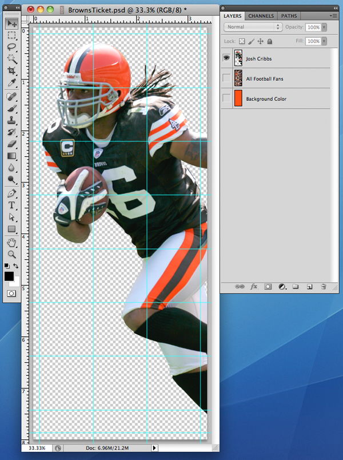
Task: Click the Fill percentage field
Action: point(313,41)
